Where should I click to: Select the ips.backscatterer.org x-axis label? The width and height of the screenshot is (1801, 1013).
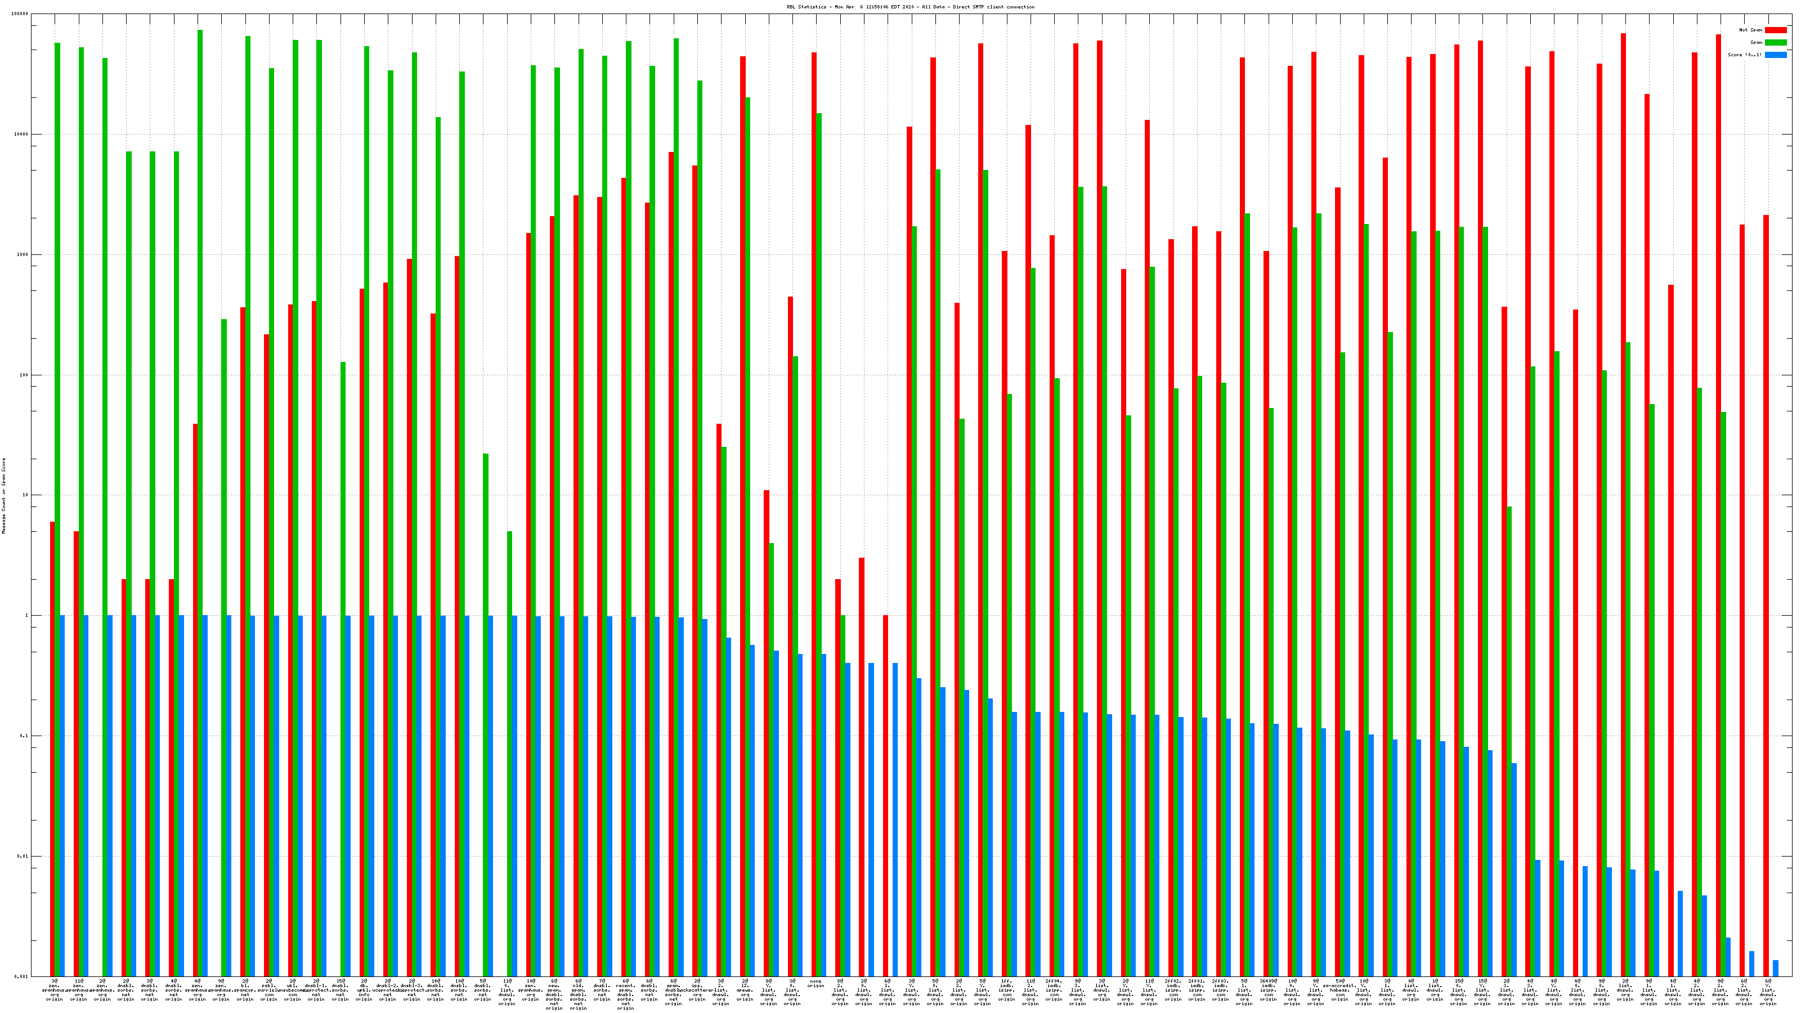697,990
